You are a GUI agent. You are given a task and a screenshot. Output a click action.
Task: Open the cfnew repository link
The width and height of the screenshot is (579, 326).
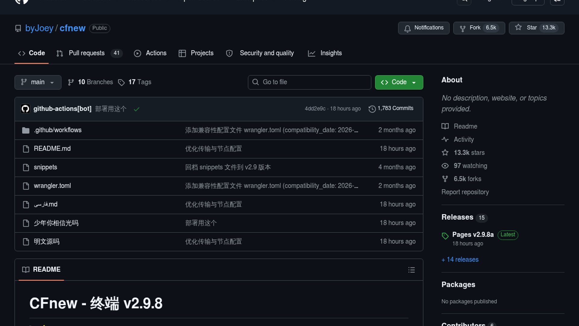click(x=72, y=28)
